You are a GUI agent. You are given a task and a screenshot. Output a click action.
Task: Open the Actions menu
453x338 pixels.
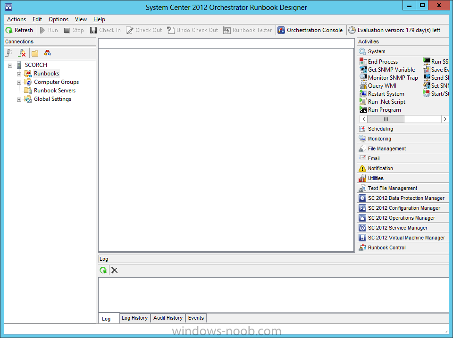[17, 19]
